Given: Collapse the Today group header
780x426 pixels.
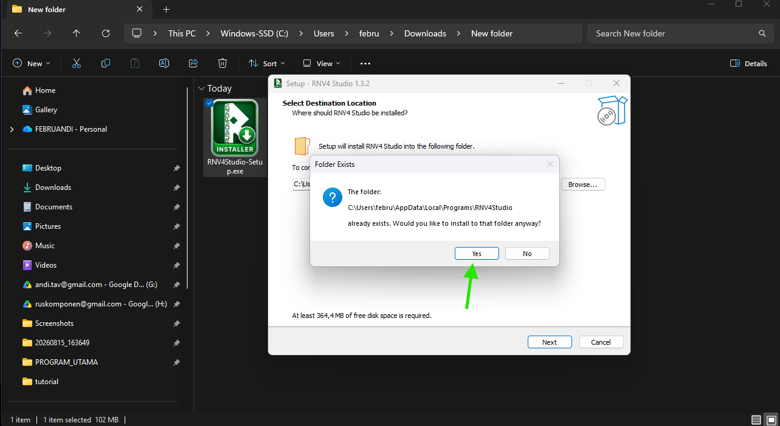Looking at the screenshot, I should (202, 89).
